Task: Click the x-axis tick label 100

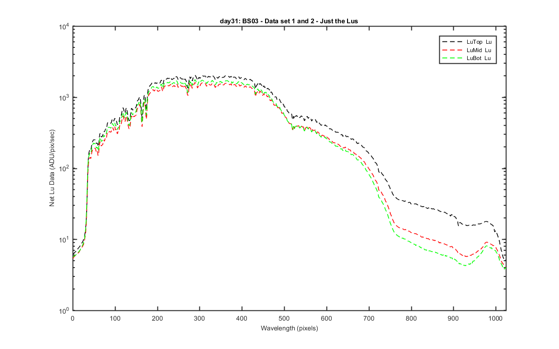Action: click(x=115, y=318)
